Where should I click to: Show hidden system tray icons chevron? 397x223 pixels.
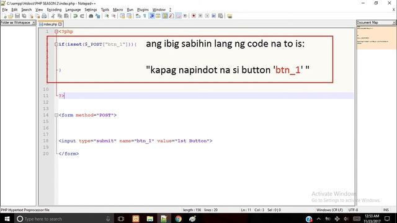pyautogui.click(x=318, y=219)
